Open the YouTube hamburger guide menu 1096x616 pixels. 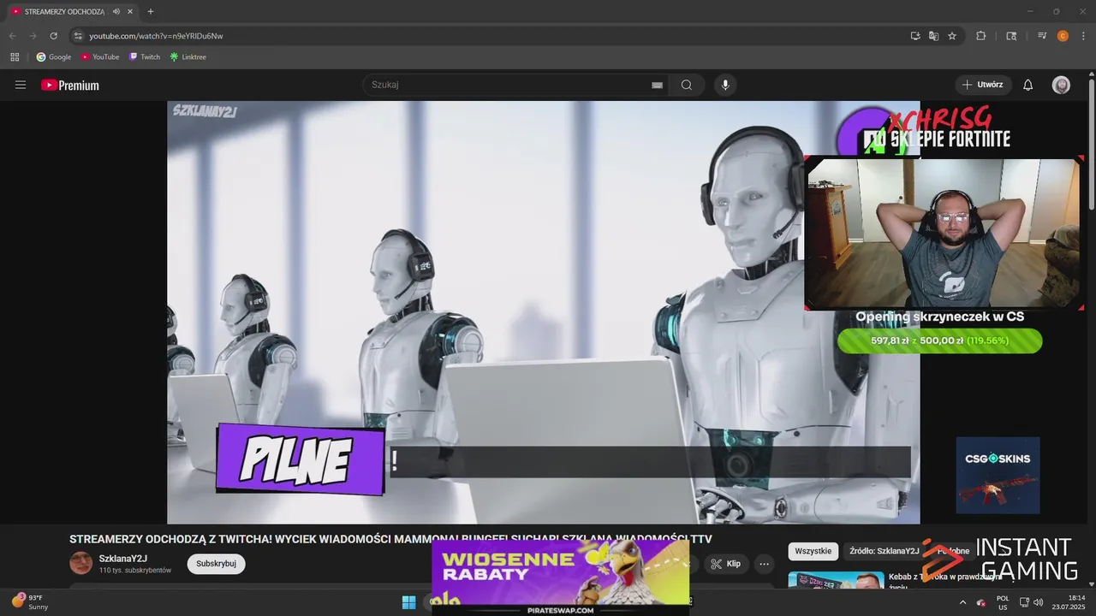click(21, 85)
